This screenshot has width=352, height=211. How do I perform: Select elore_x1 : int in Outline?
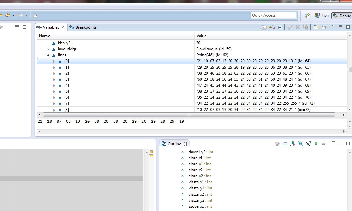tap(199, 158)
